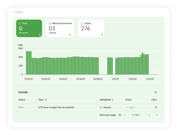This screenshot has height=135, width=177.
Task: Enable the Good checkbox
Action: pos(82,23)
